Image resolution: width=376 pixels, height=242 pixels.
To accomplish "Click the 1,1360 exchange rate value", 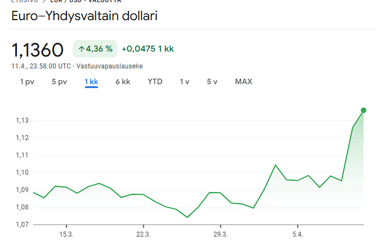I will pos(38,50).
